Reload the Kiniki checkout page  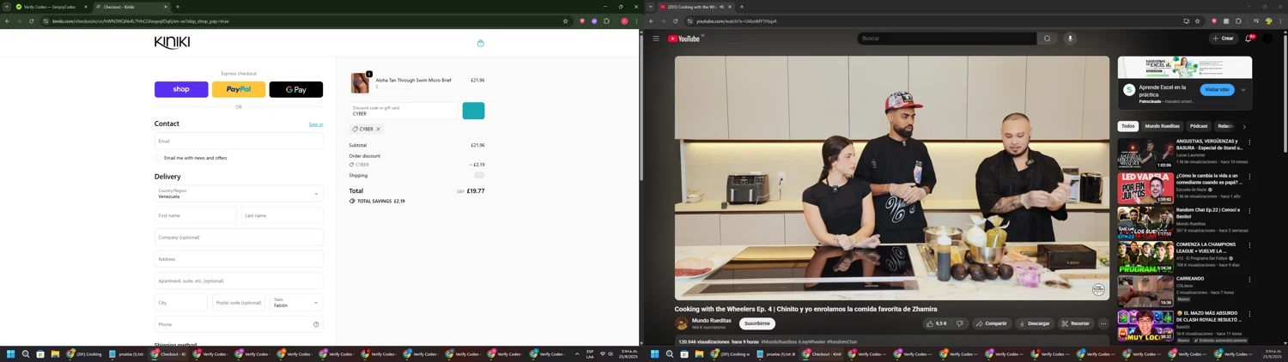click(x=32, y=21)
